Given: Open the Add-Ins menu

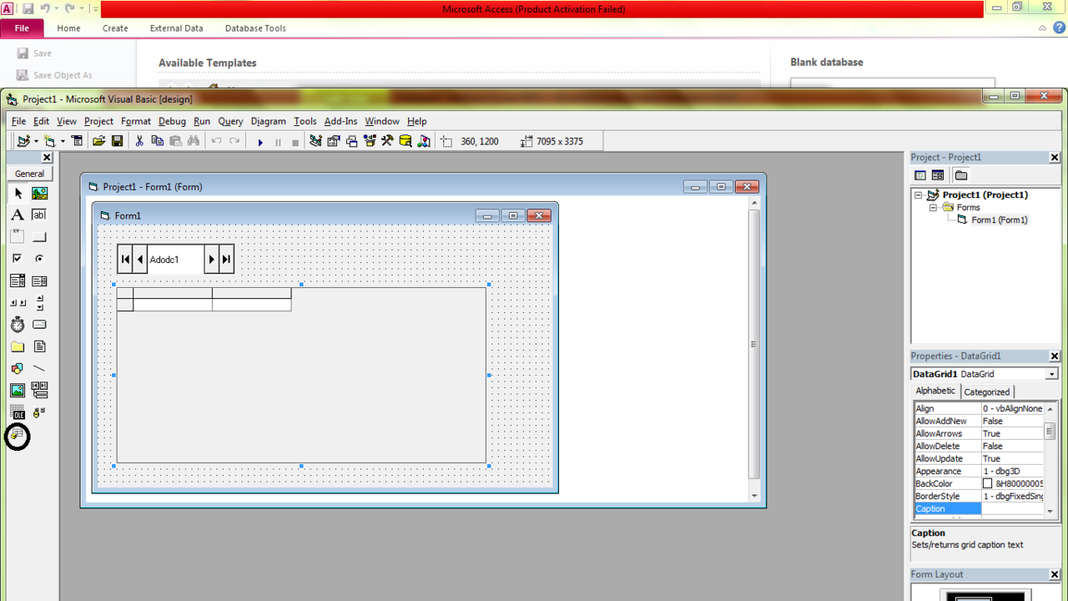Looking at the screenshot, I should point(340,121).
